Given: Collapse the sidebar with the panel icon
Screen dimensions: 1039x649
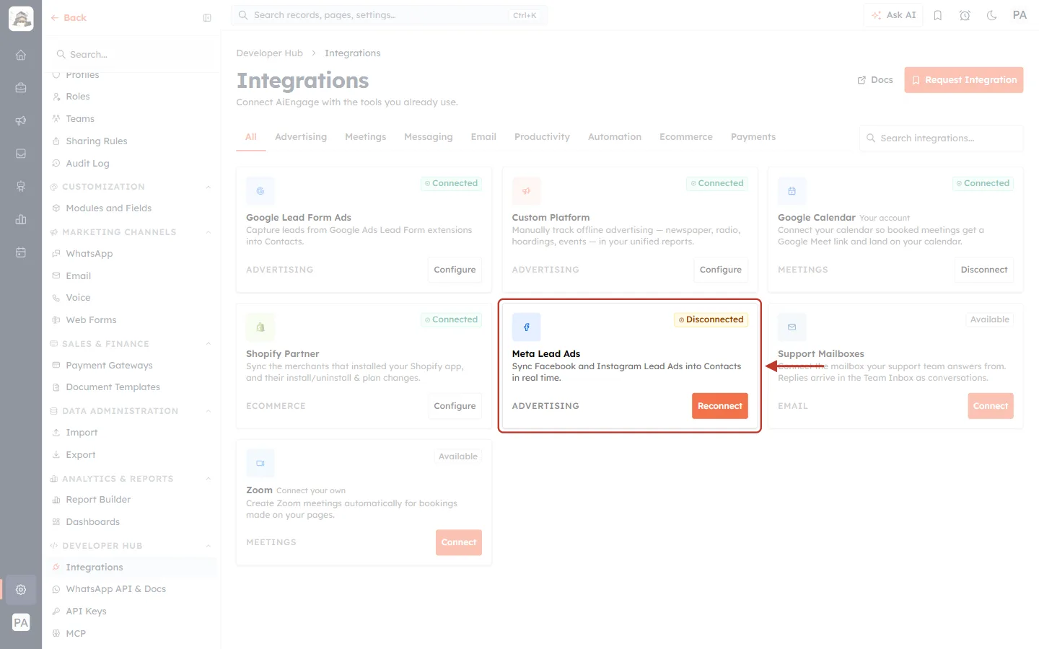Looking at the screenshot, I should tap(207, 18).
